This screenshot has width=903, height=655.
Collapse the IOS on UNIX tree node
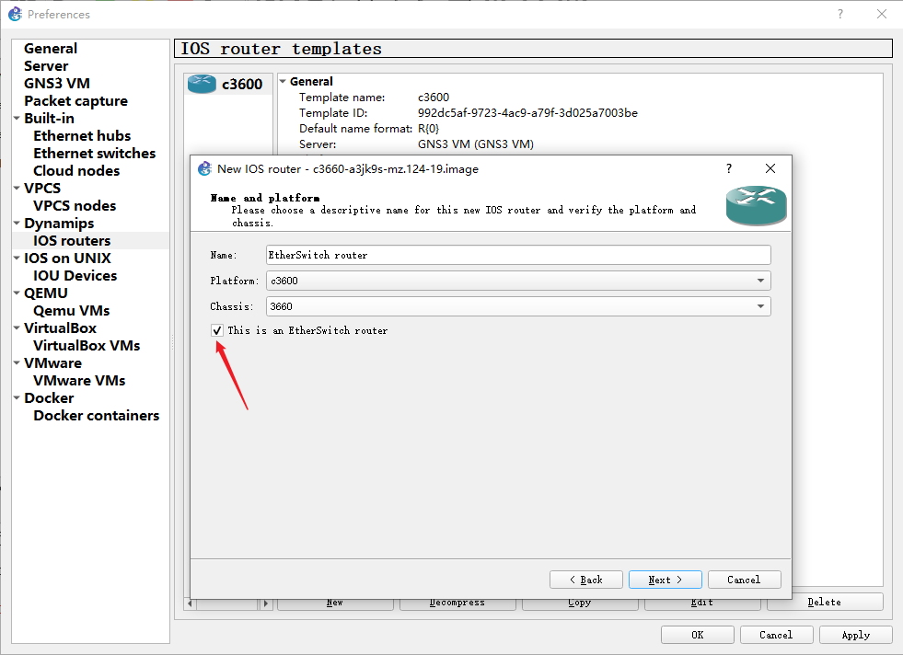[x=17, y=258]
